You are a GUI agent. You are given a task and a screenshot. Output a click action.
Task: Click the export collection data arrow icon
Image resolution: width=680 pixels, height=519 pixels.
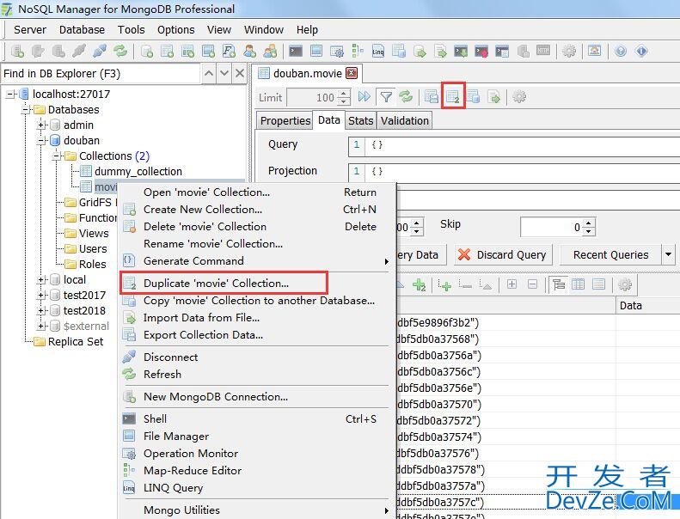tap(494, 96)
